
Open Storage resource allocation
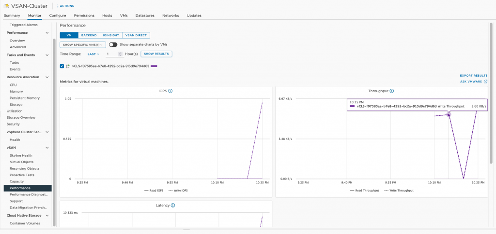coord(16,105)
